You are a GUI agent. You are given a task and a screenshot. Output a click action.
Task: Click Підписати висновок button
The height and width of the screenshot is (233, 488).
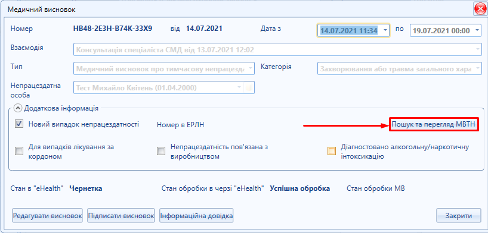[121, 216]
